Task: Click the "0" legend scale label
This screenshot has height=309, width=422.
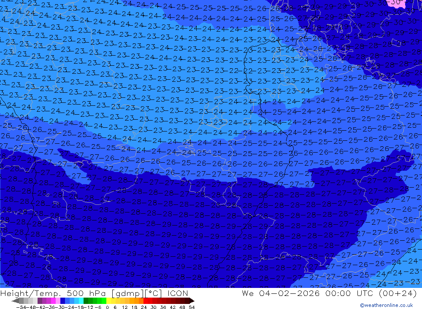Action: click(x=107, y=307)
